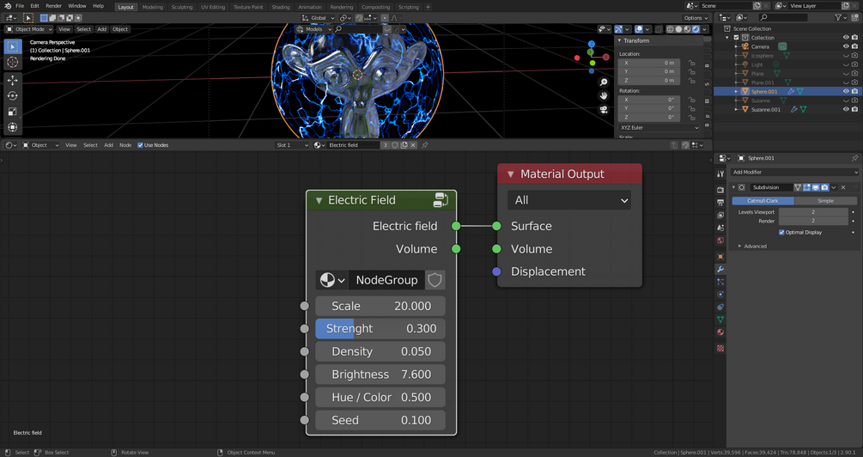Open the Tool properties tab
The image size is (863, 457).
click(x=720, y=174)
